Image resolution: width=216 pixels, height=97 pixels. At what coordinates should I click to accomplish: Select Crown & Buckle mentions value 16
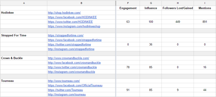pos(205,67)
